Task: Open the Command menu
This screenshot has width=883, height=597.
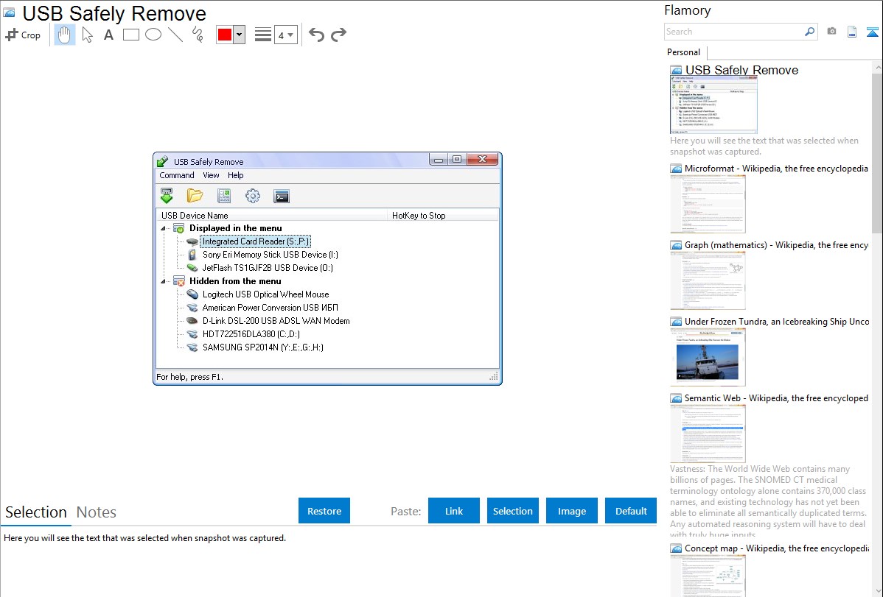Action: pos(177,175)
